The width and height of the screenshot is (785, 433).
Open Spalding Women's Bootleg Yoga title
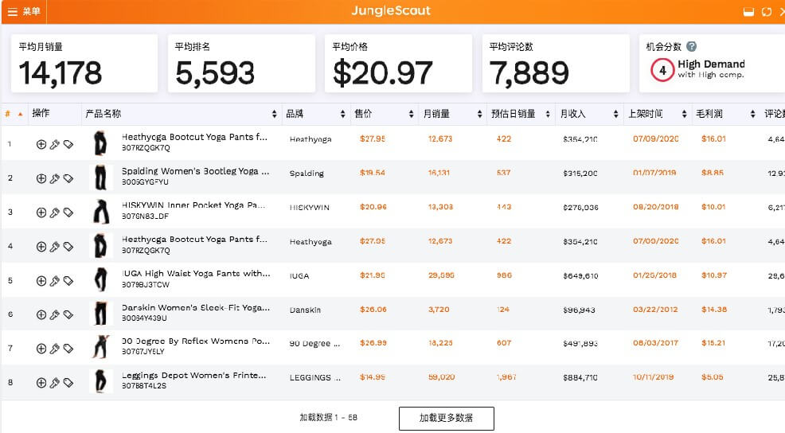tap(195, 171)
